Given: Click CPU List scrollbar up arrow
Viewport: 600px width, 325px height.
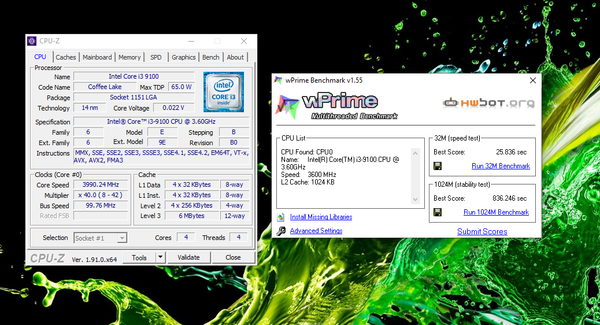Looking at the screenshot, I should (x=415, y=153).
